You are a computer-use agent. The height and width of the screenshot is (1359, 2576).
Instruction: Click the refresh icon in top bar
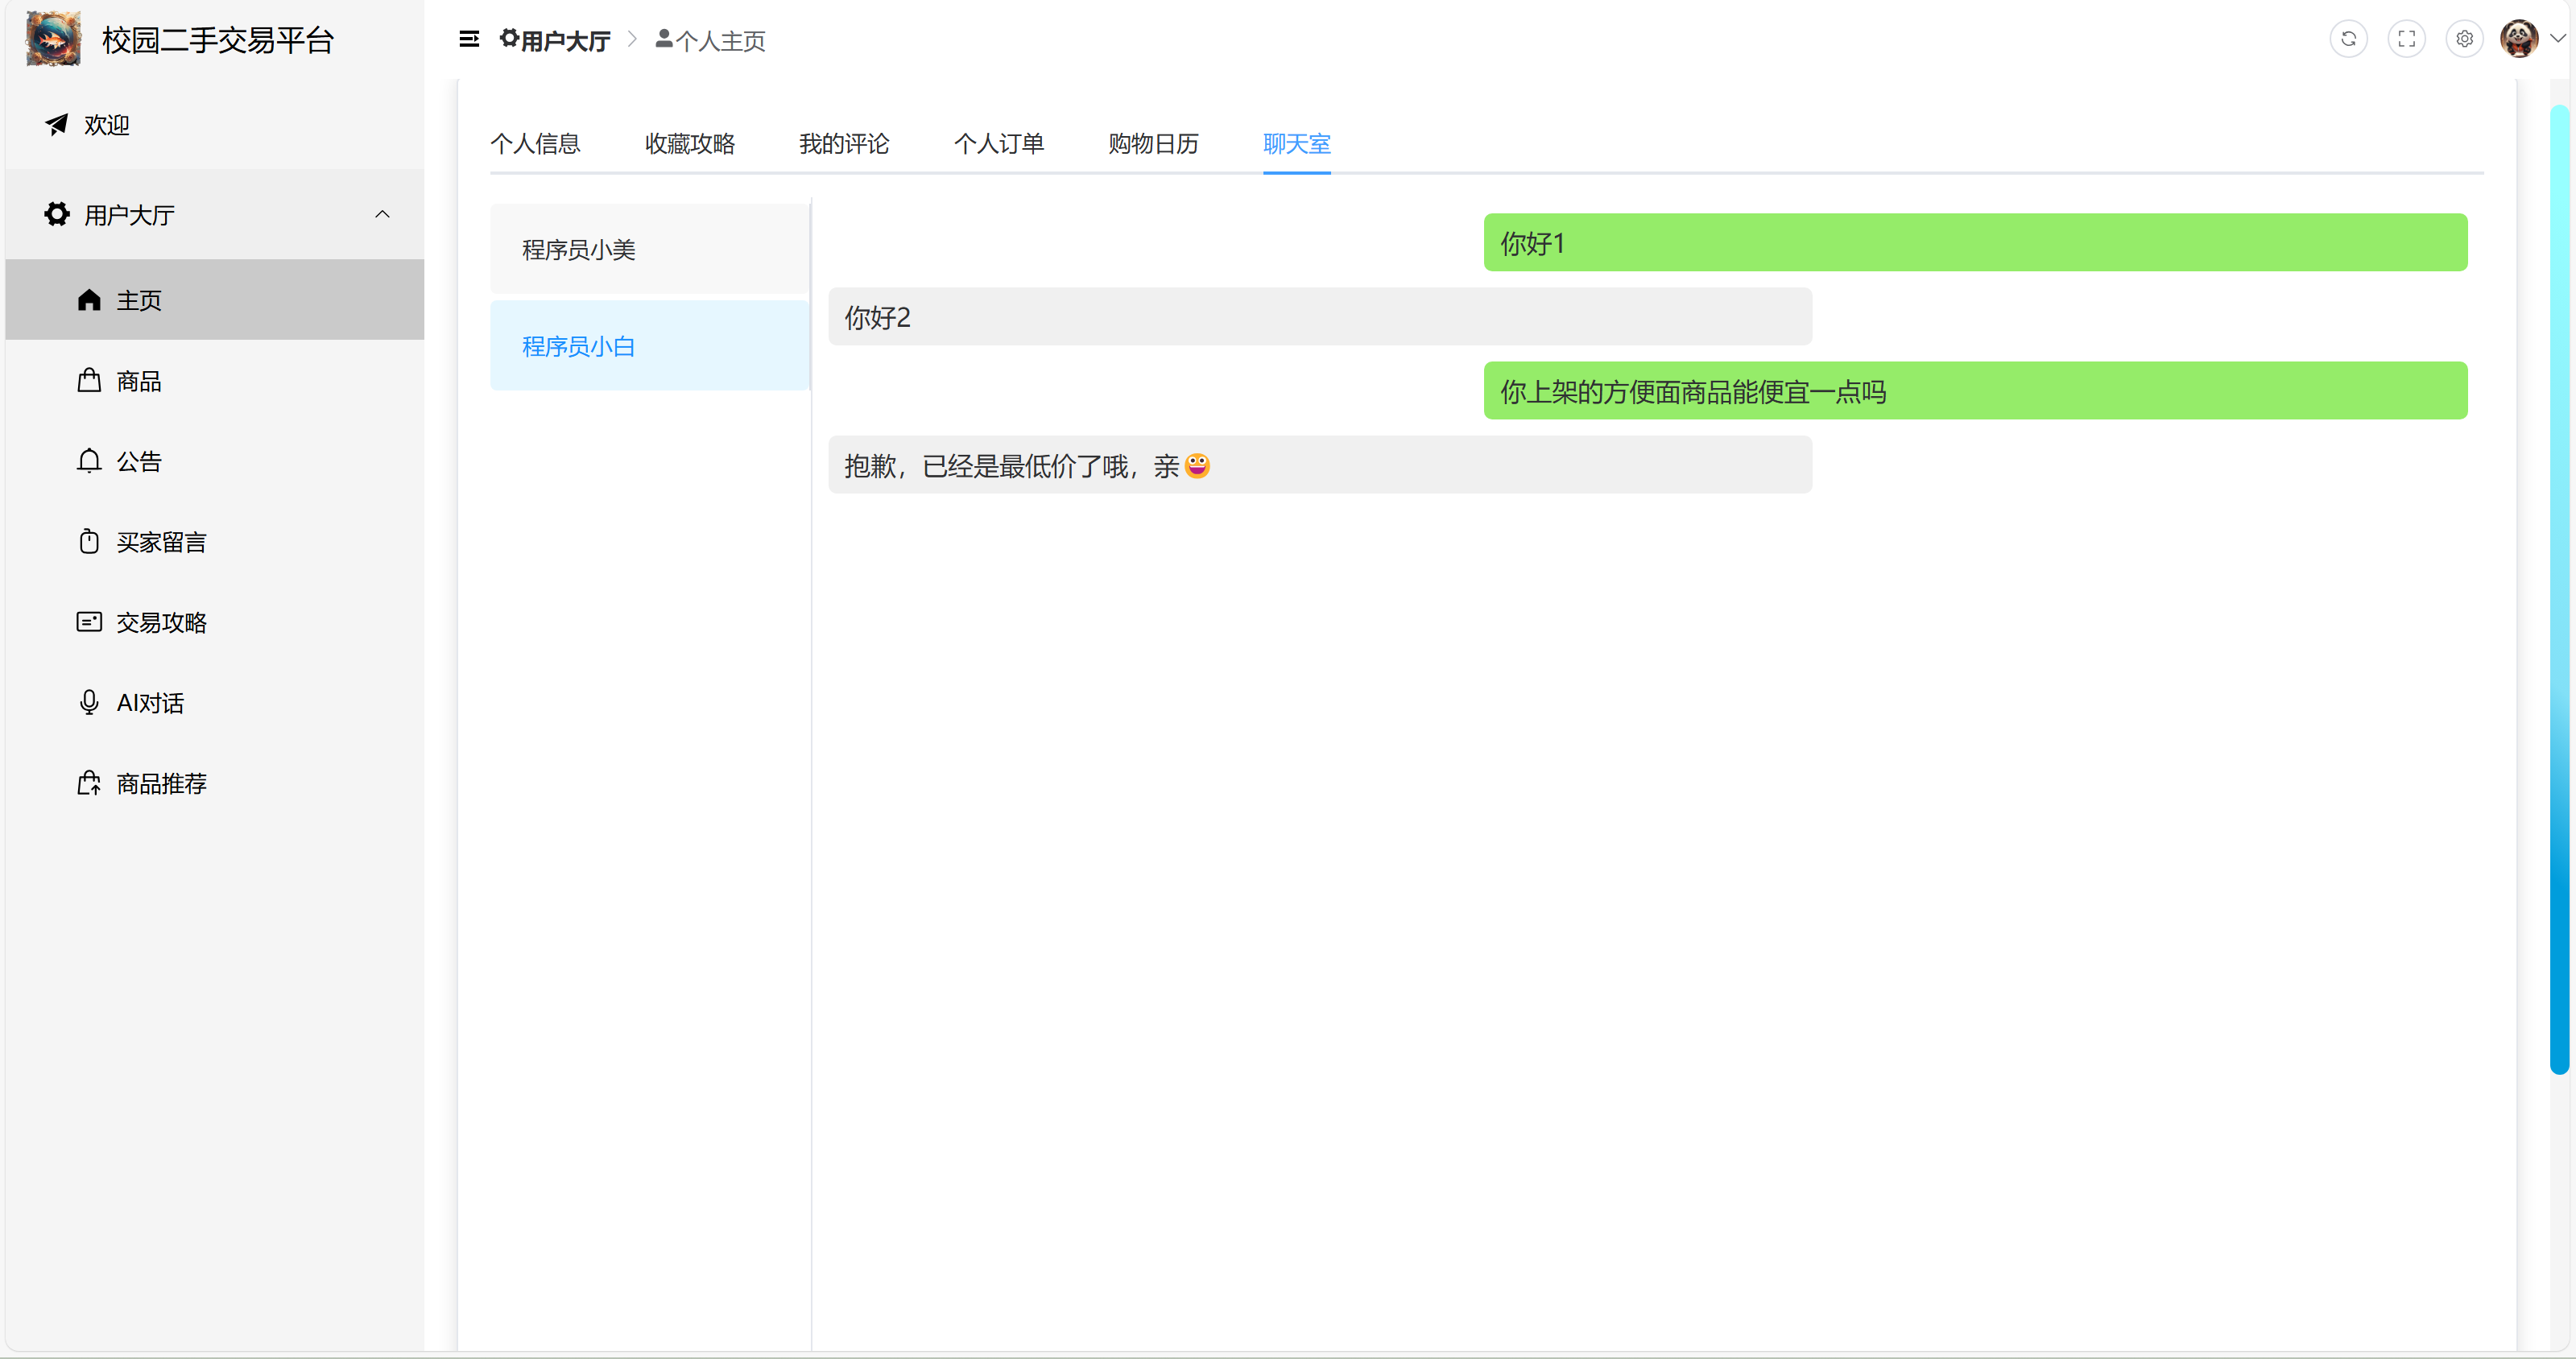point(2348,39)
